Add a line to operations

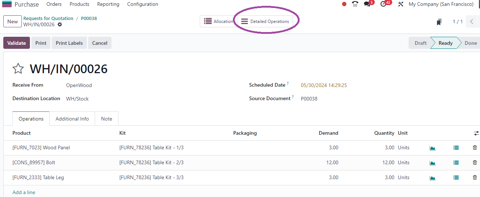(24, 192)
